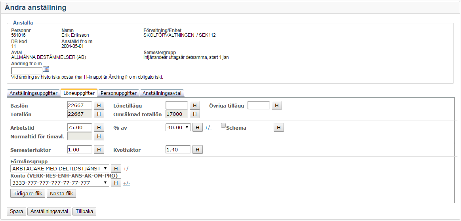Open the Konto account dropdown
Viewport: 461px width, 221px height.
click(60, 183)
